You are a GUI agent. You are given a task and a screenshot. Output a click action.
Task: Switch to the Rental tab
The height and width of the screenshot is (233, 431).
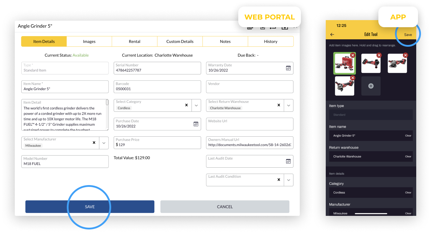point(135,41)
